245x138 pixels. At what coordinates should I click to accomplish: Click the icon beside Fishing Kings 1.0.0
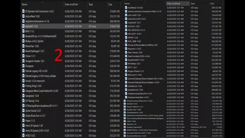point(23,86)
